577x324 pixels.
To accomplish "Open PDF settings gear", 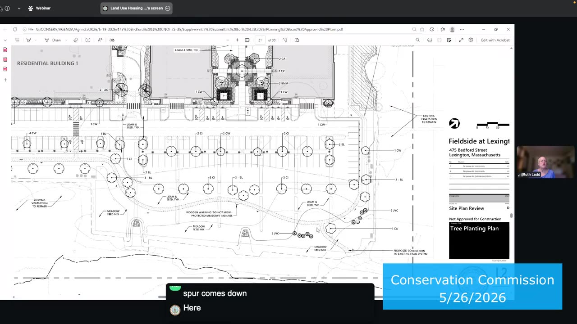I will pyautogui.click(x=471, y=40).
